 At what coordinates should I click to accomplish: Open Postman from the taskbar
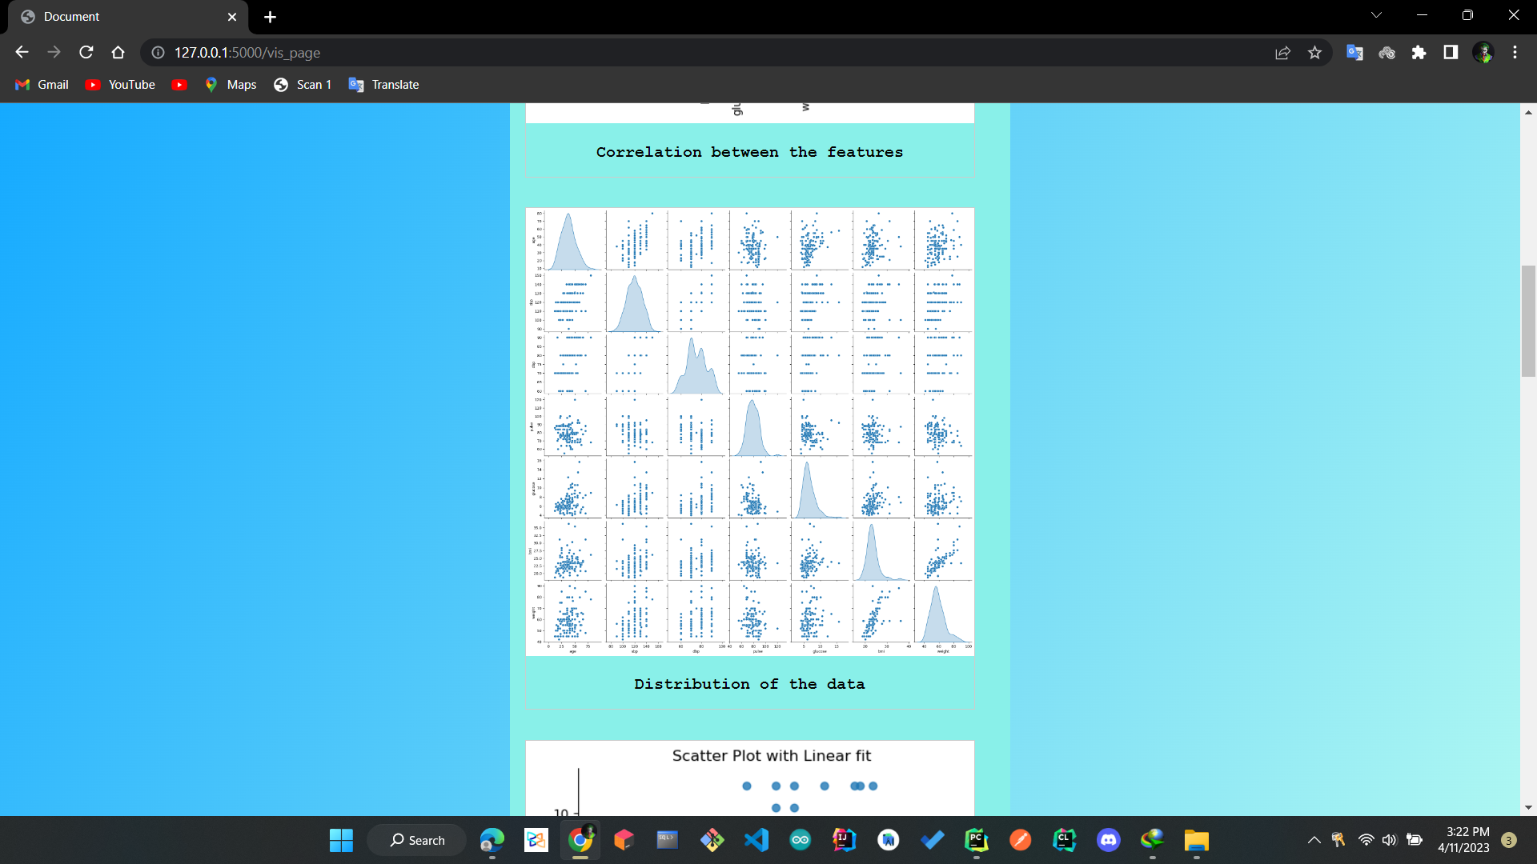(x=1021, y=840)
